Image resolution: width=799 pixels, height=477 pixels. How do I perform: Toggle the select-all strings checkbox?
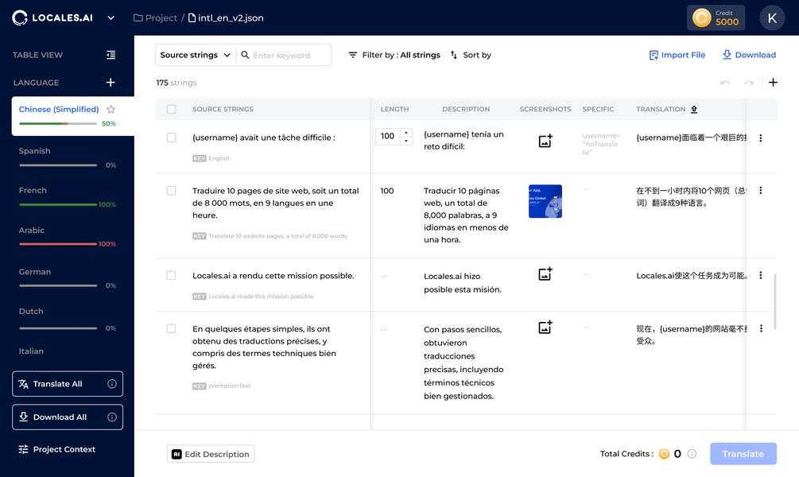click(171, 109)
